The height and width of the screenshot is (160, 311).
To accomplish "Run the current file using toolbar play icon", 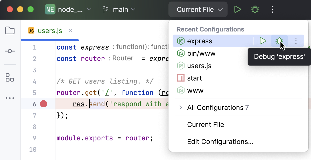I will point(237,9).
